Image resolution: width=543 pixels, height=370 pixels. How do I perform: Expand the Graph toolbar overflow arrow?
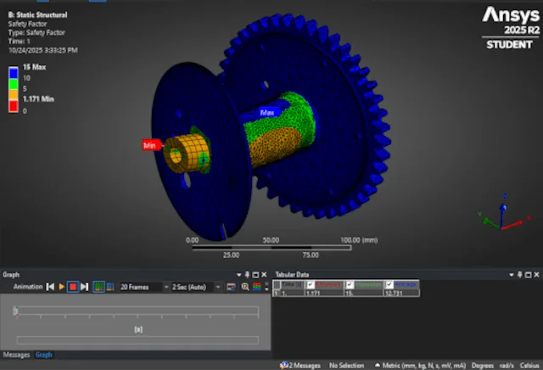click(266, 287)
